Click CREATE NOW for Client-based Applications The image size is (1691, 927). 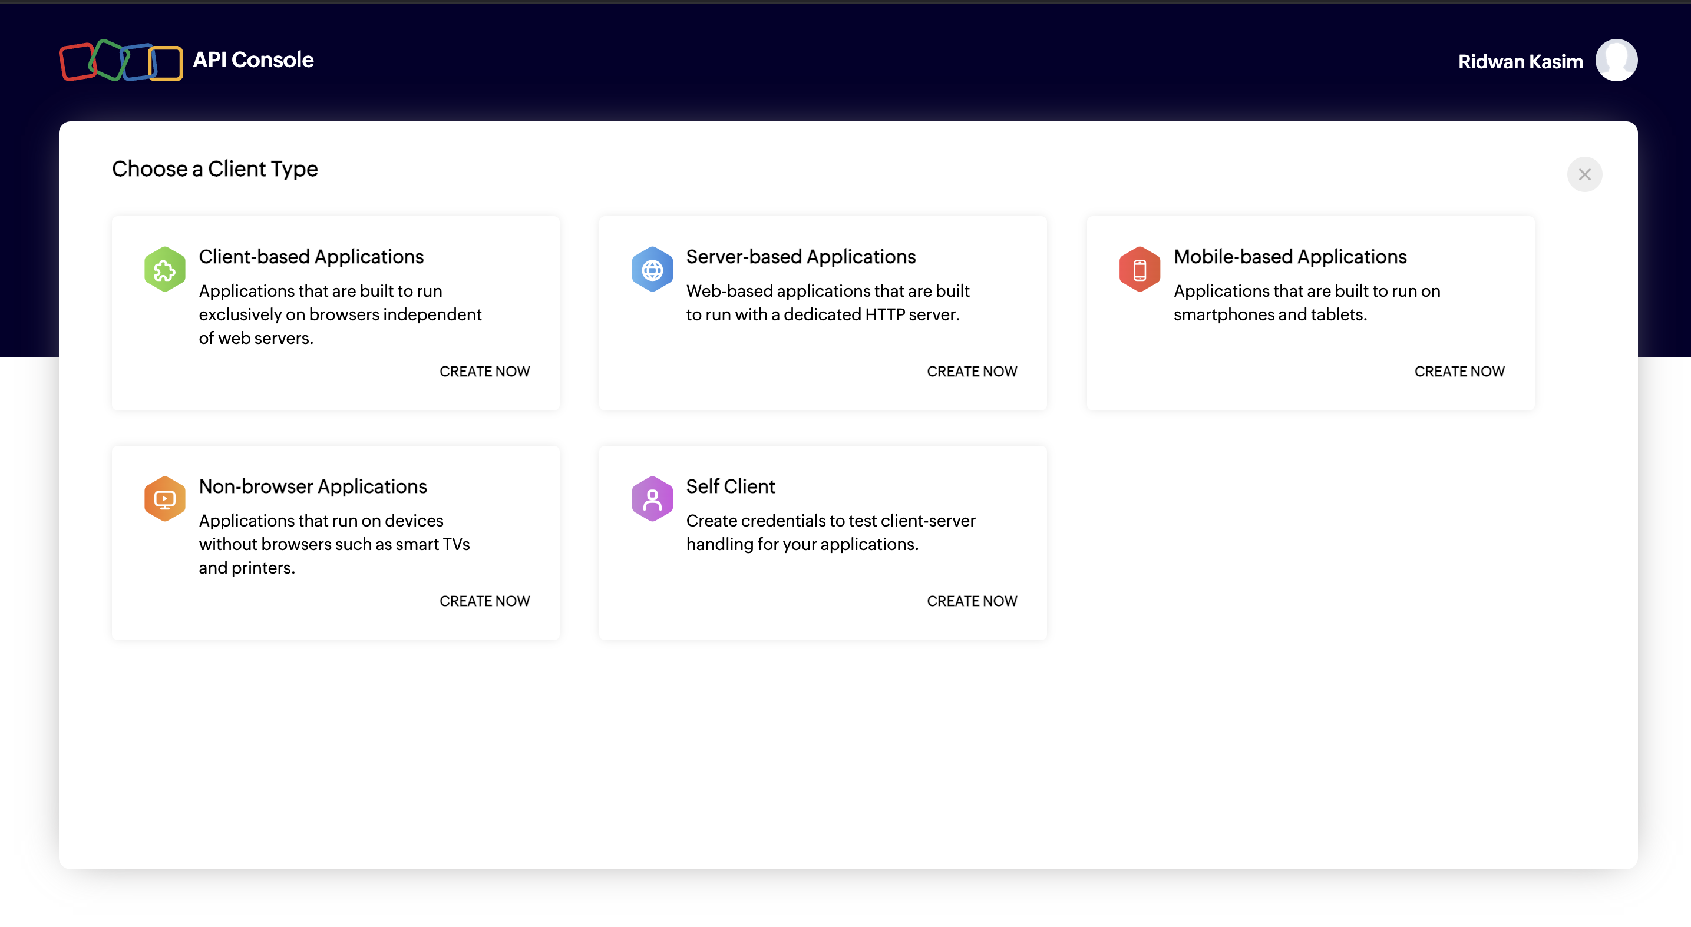click(x=484, y=371)
